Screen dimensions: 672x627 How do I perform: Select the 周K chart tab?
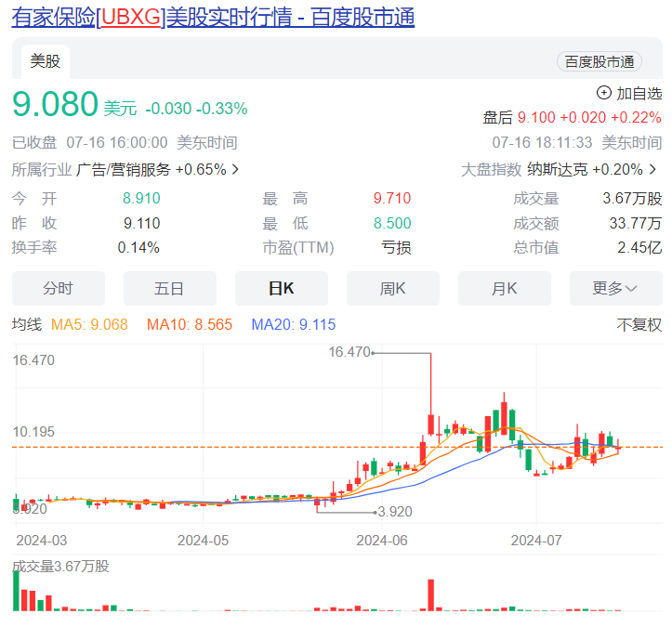[392, 288]
